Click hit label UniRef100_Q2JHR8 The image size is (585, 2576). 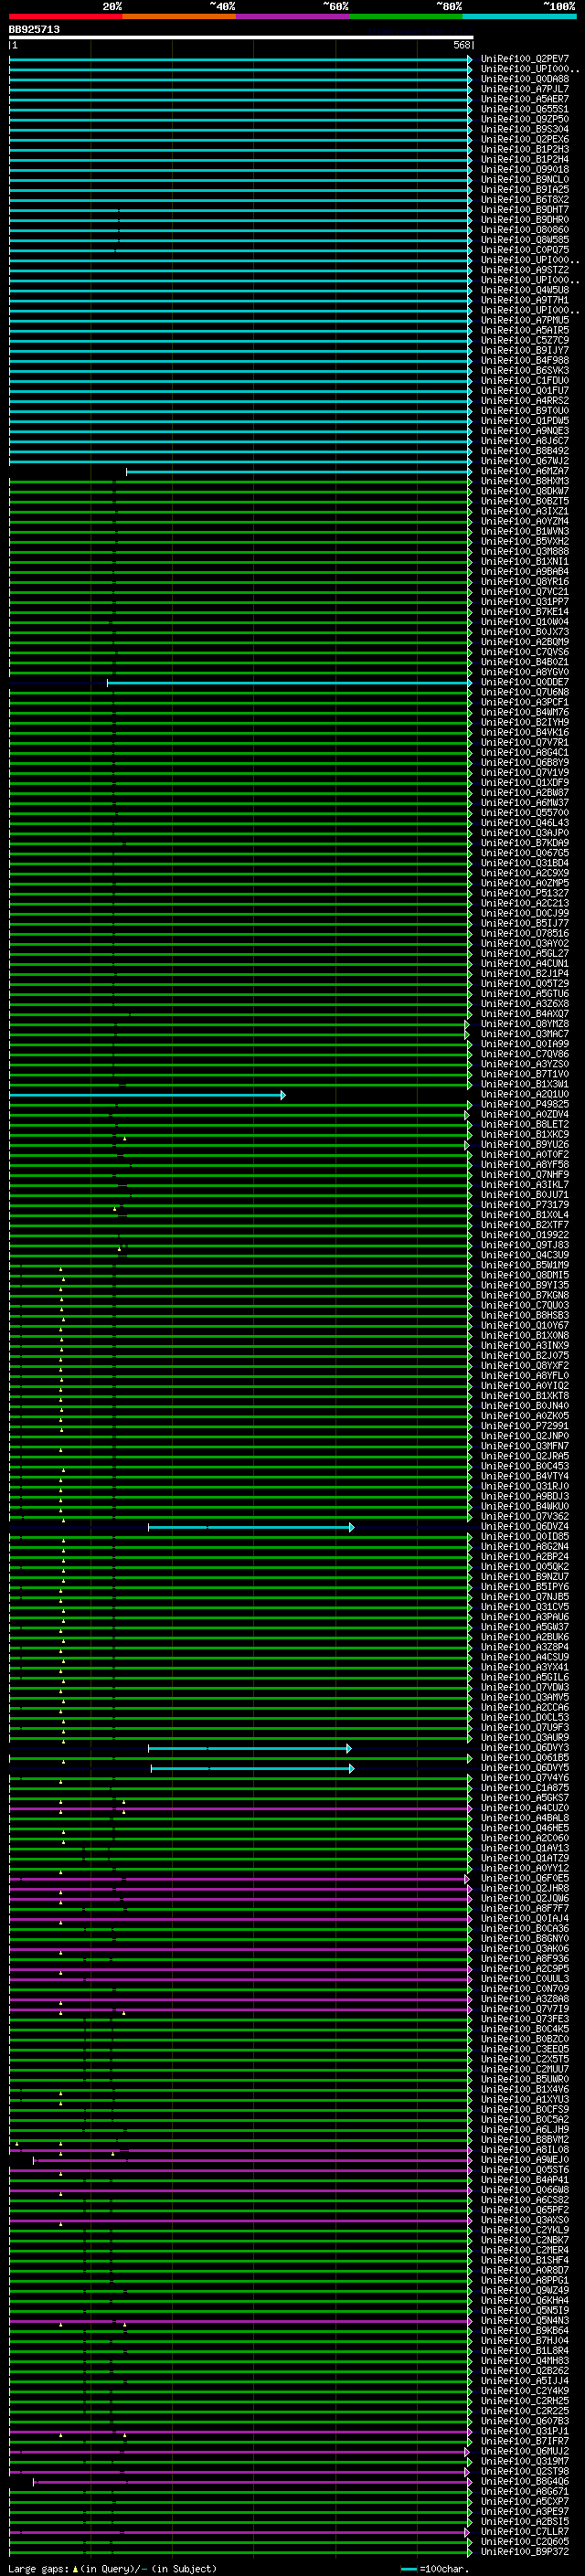click(x=524, y=1888)
